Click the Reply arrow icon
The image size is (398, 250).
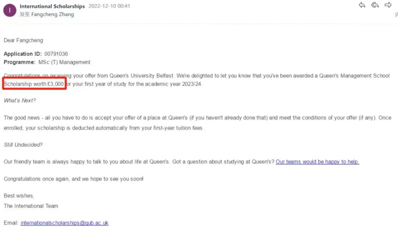(x=362, y=5)
